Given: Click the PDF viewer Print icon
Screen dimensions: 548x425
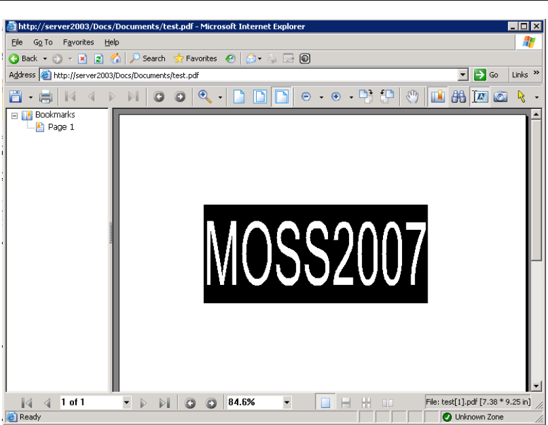Looking at the screenshot, I should tap(45, 97).
